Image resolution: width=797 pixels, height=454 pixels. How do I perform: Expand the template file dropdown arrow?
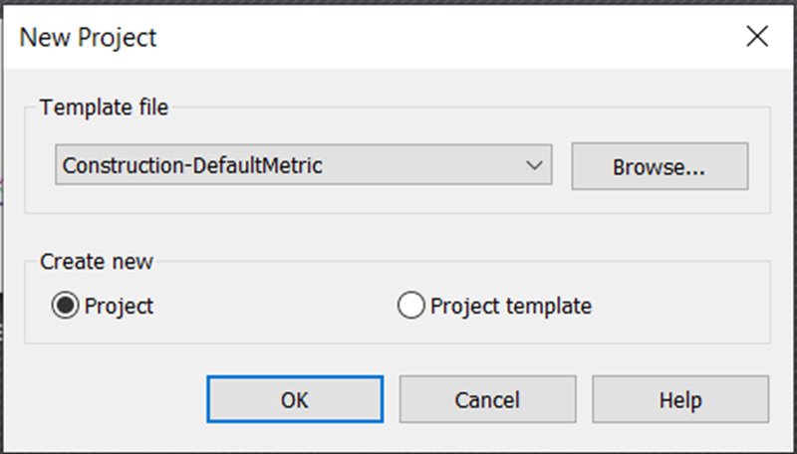[534, 165]
